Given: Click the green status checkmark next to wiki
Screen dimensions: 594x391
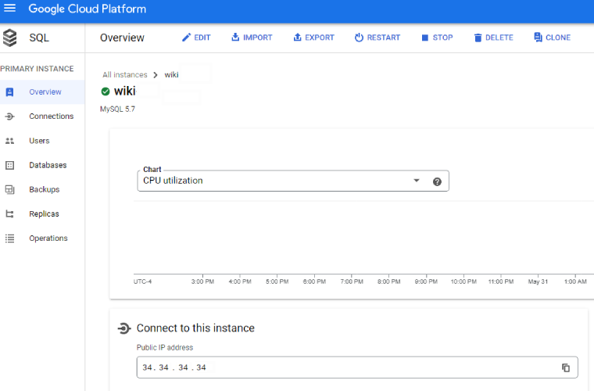Looking at the screenshot, I should pos(106,91).
